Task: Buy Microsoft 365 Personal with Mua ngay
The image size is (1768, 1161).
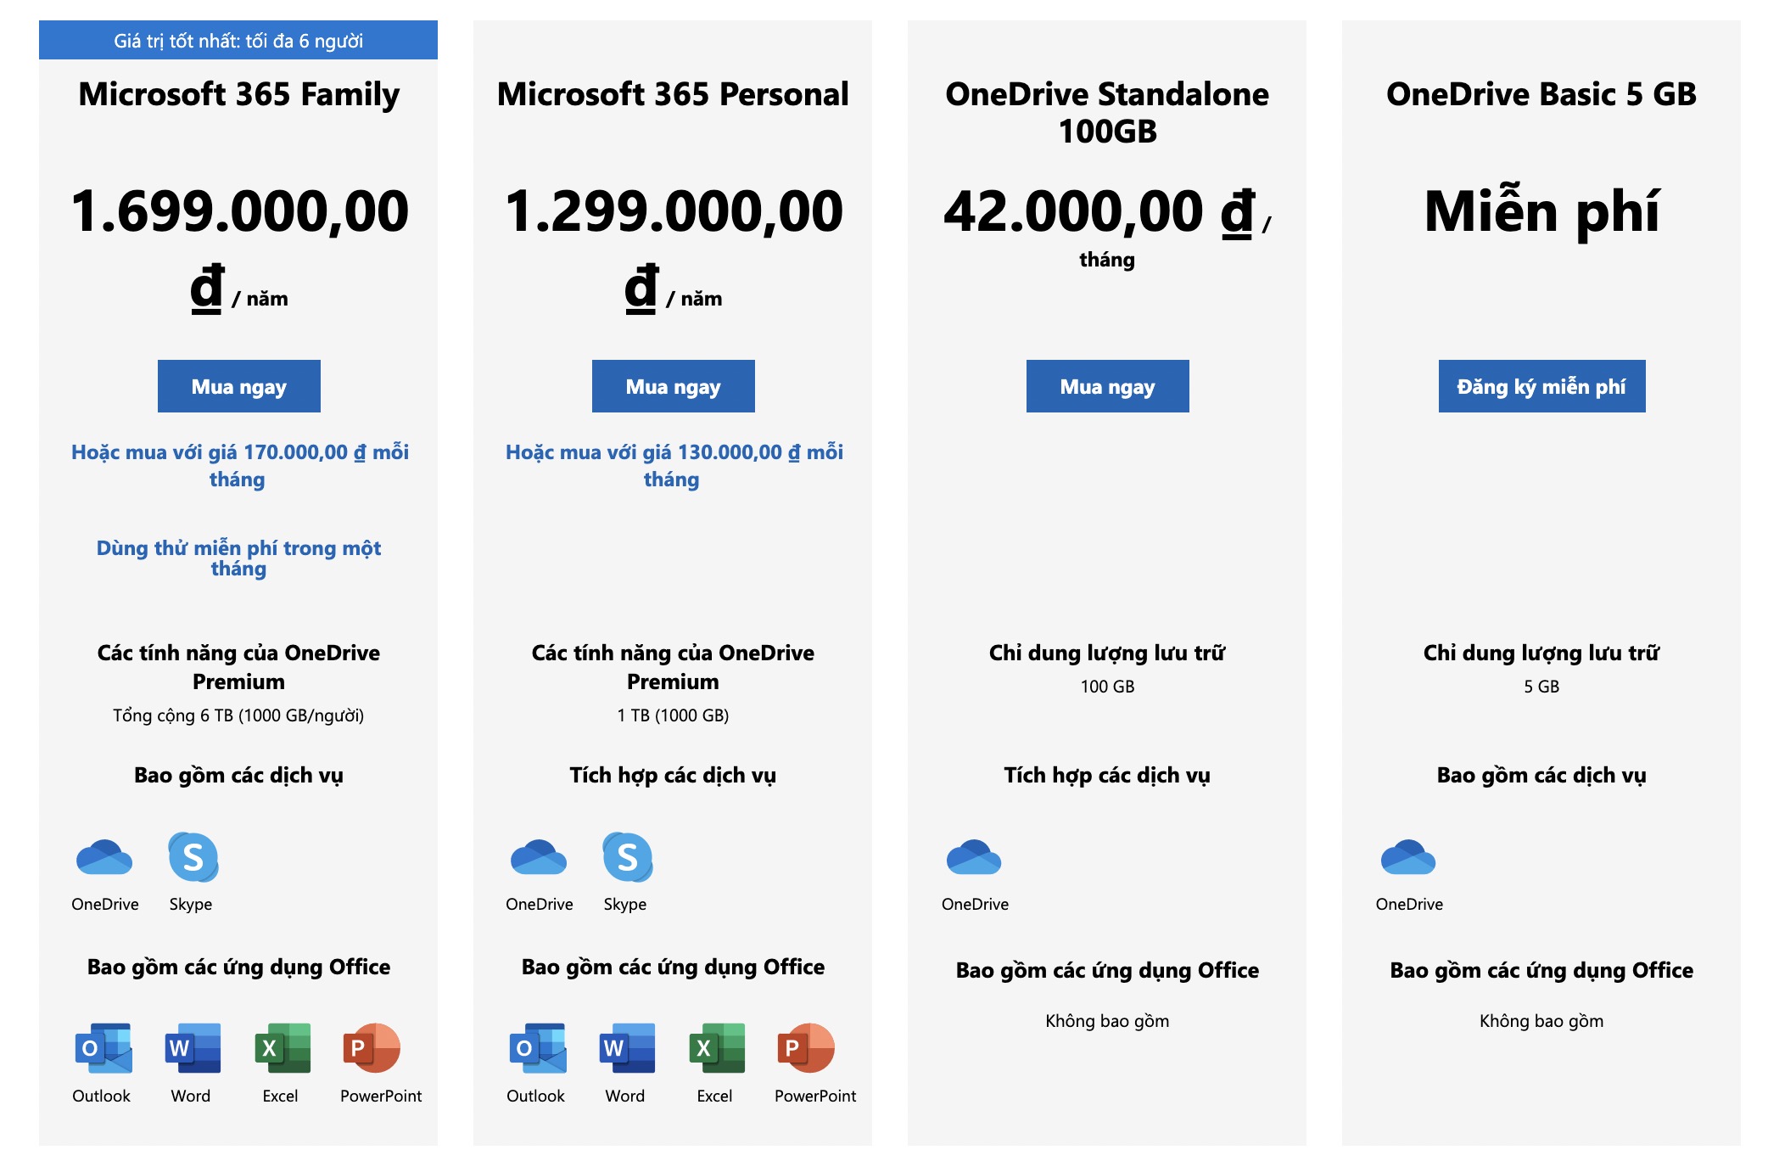Action: (674, 386)
